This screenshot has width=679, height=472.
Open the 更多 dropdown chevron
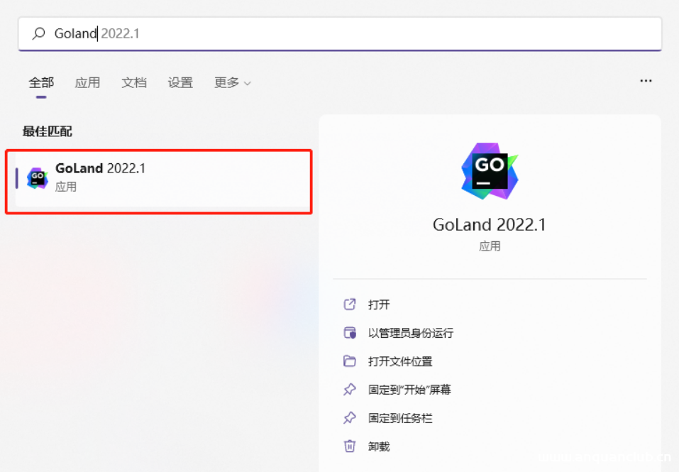click(247, 83)
